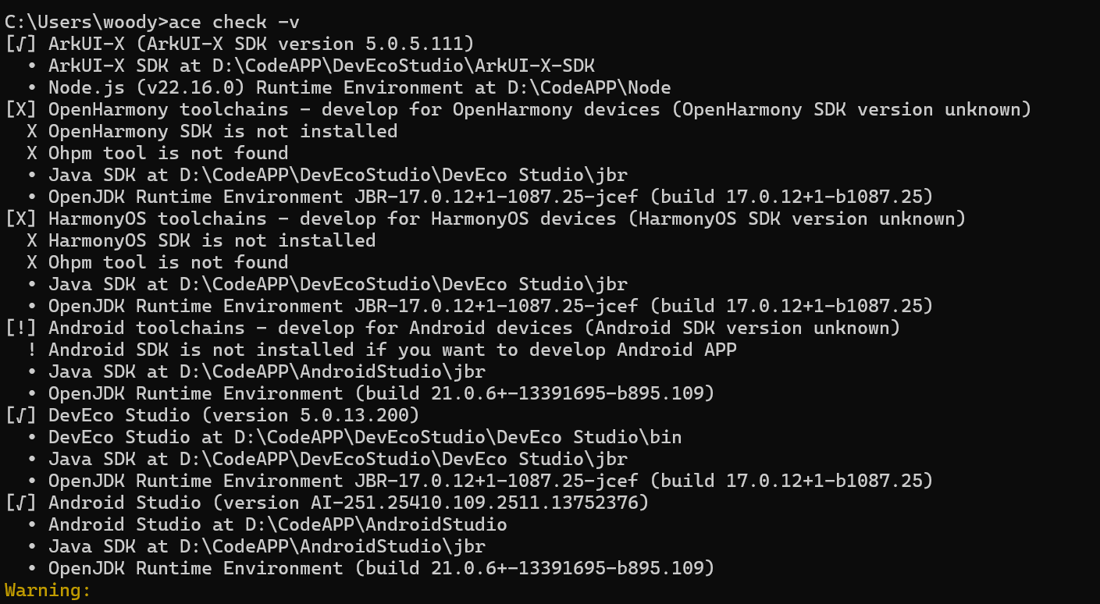Viewport: 1100px width, 604px height.
Task: Click the 'HarmonyOS SDK version unknown' text
Action: pos(796,219)
